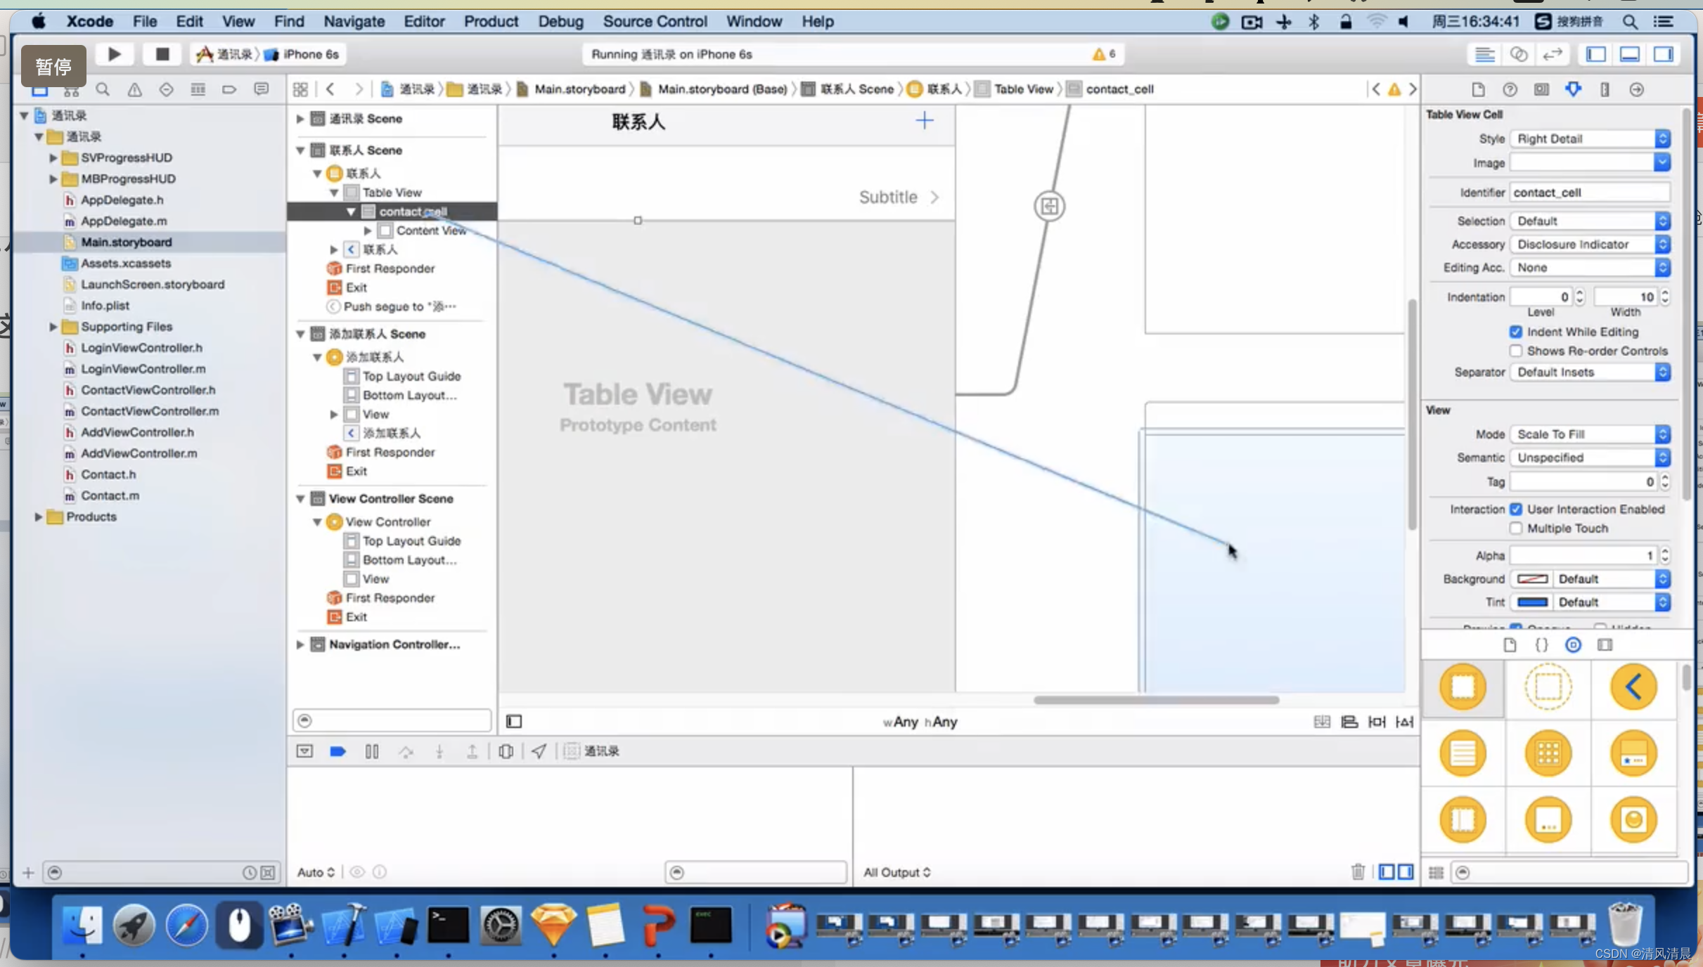
Task: Toggle the Utilities panel visibility
Action: 1664,54
